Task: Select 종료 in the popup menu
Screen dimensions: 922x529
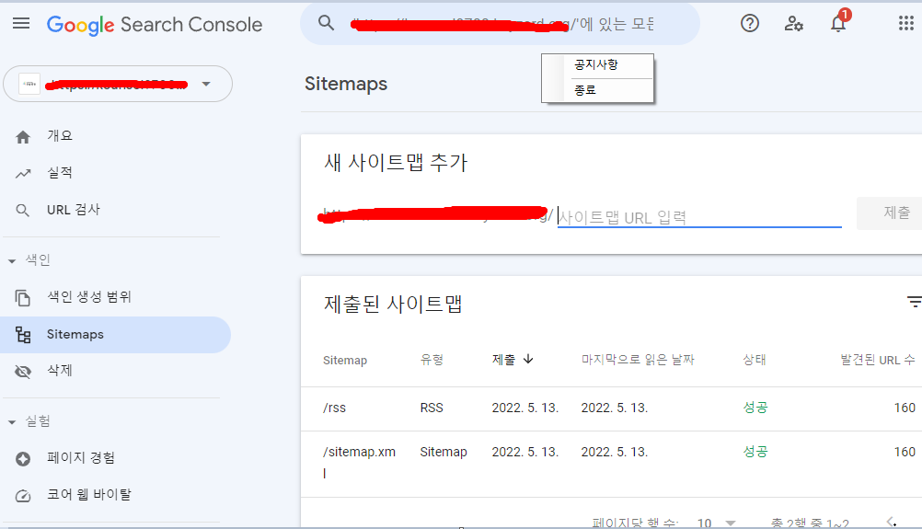Action: [x=585, y=90]
